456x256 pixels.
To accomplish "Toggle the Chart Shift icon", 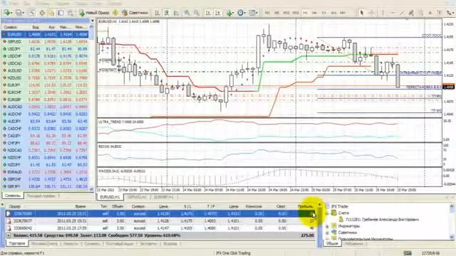I will coord(217,13).
